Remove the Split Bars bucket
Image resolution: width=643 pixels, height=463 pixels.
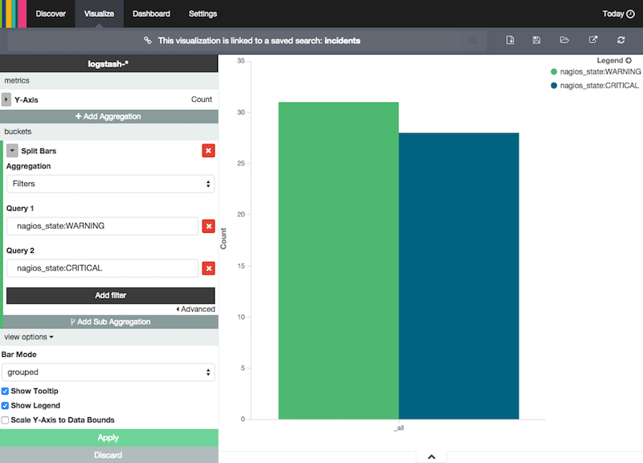point(208,151)
